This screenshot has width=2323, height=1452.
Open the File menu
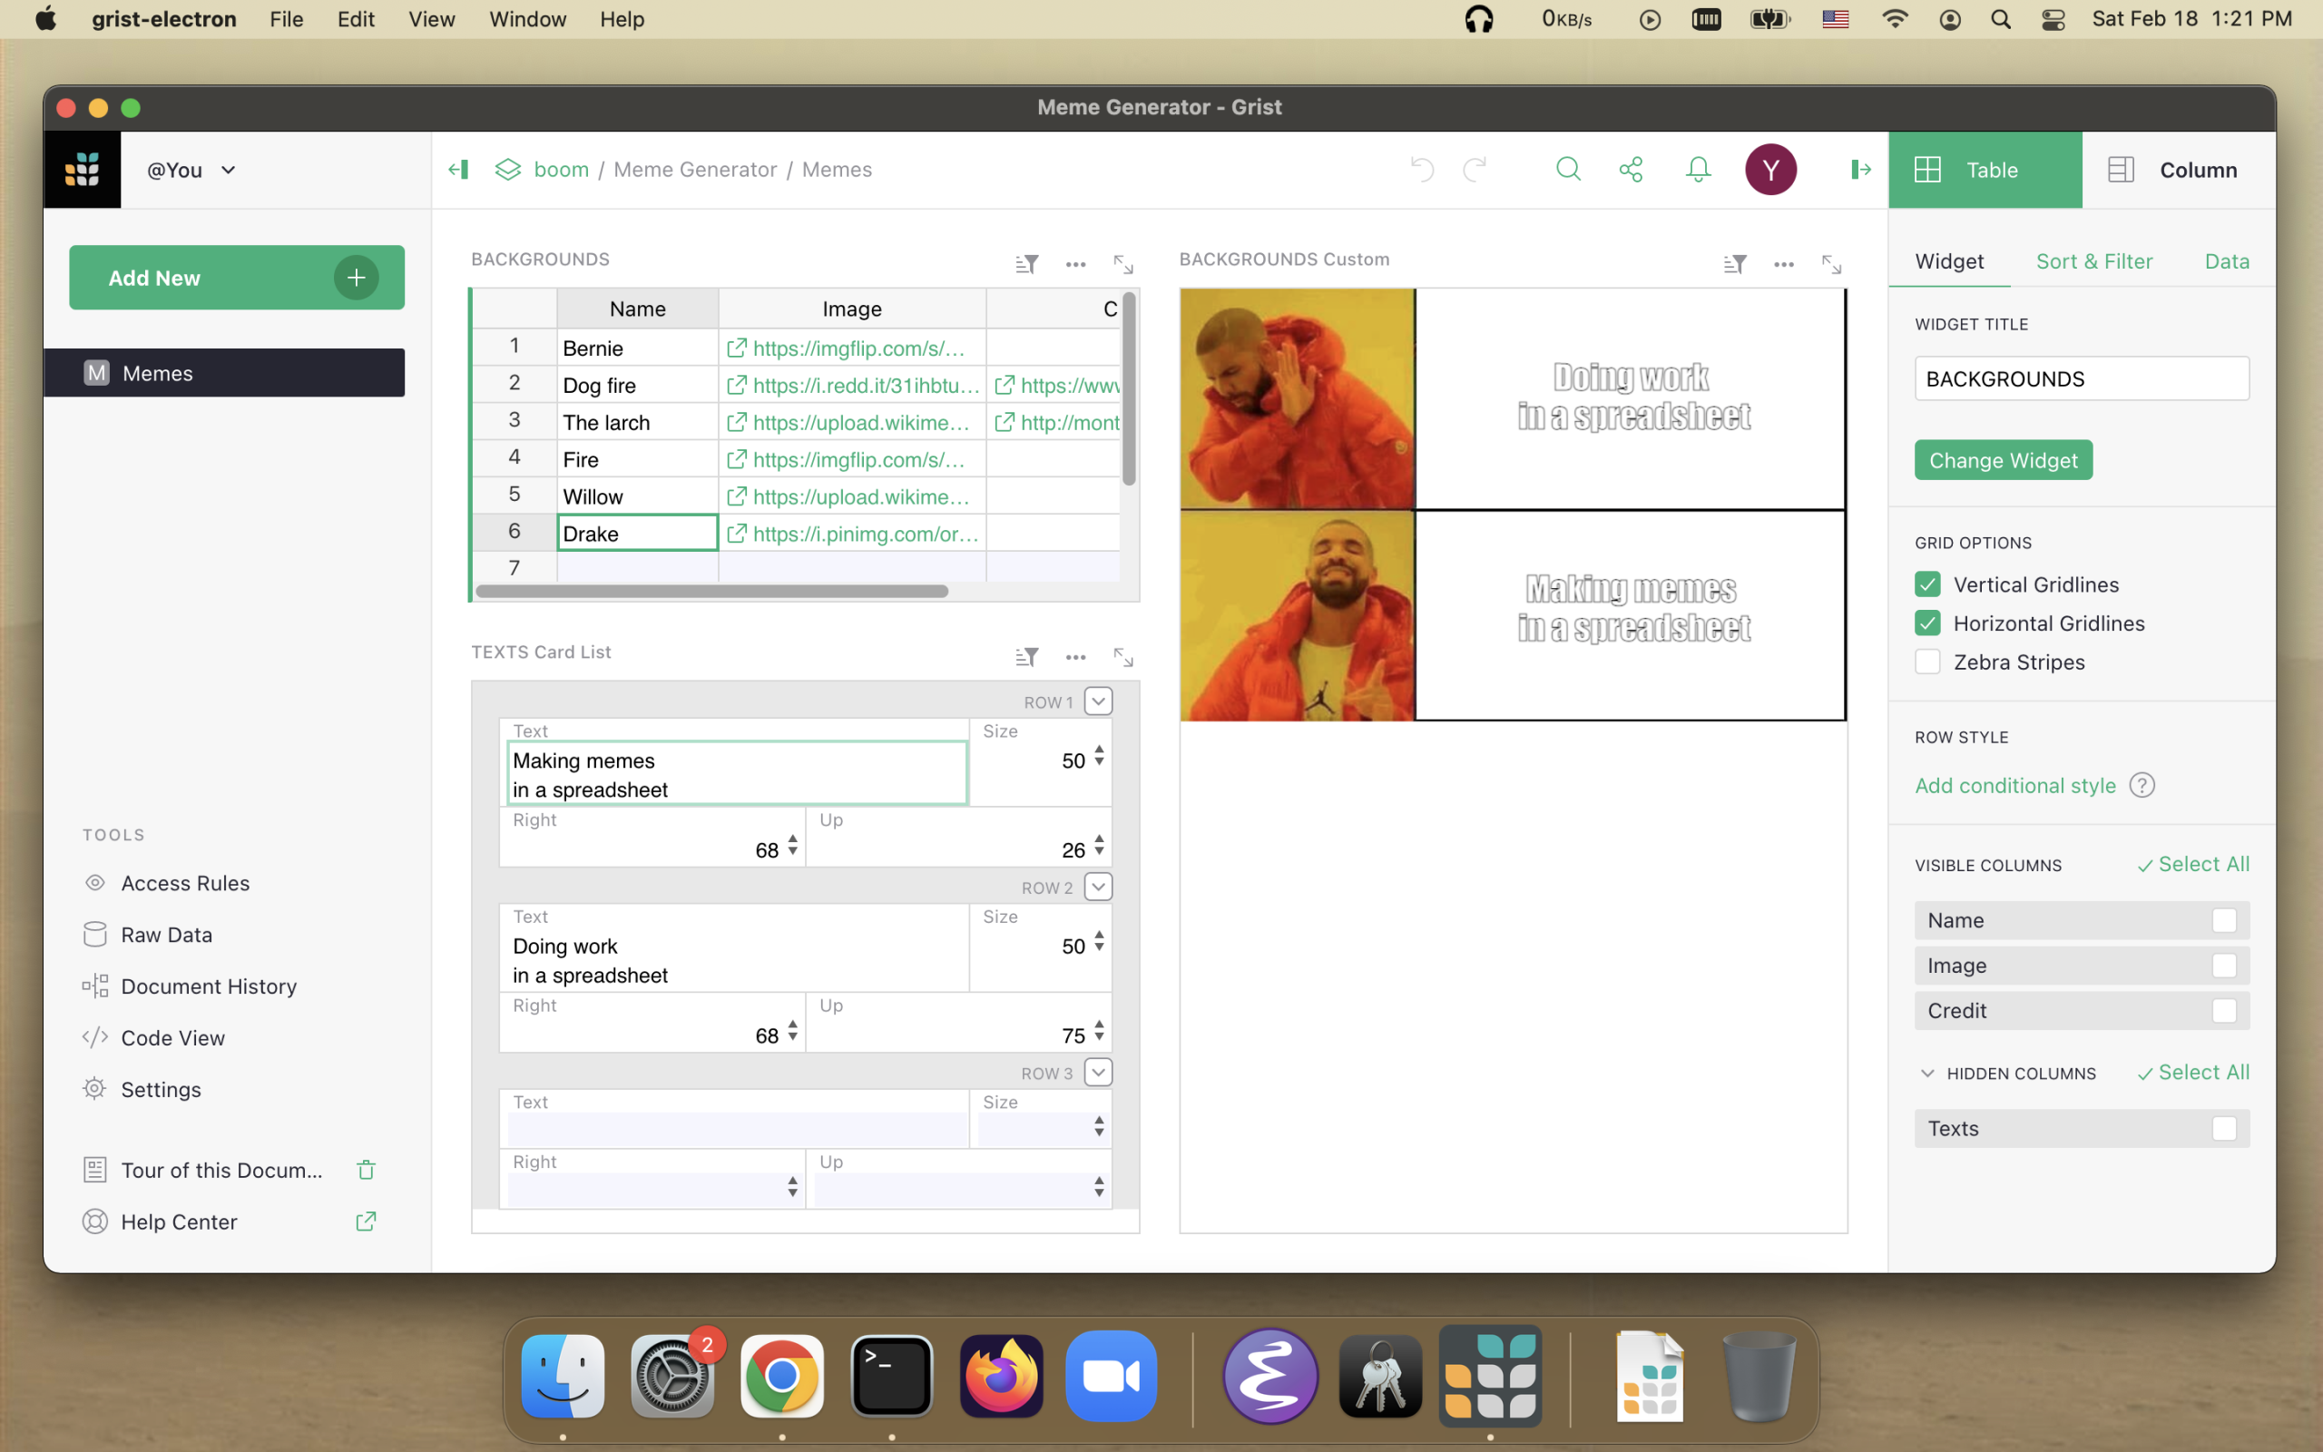pyautogui.click(x=286, y=19)
